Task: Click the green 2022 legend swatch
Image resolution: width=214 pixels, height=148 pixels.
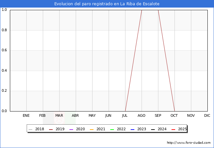Action: click(x=112, y=129)
